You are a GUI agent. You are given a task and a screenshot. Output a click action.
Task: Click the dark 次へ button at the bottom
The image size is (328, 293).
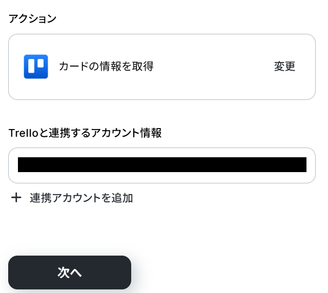[70, 273]
